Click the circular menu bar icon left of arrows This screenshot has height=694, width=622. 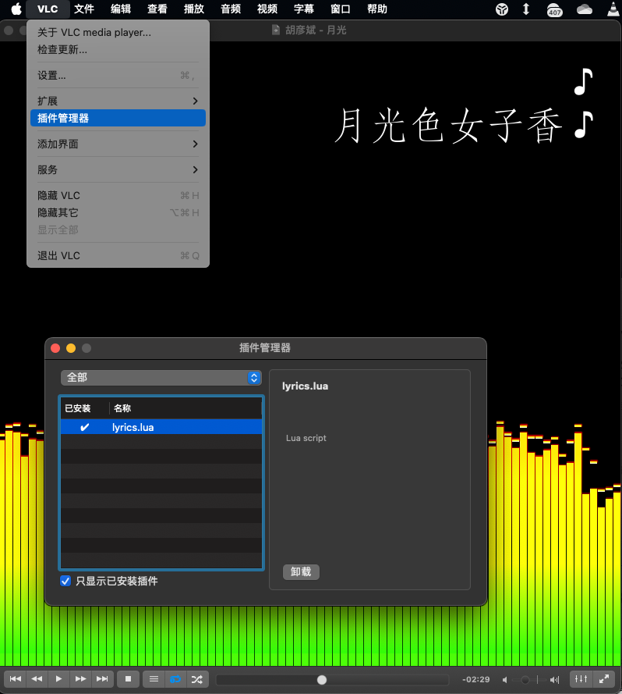(502, 9)
